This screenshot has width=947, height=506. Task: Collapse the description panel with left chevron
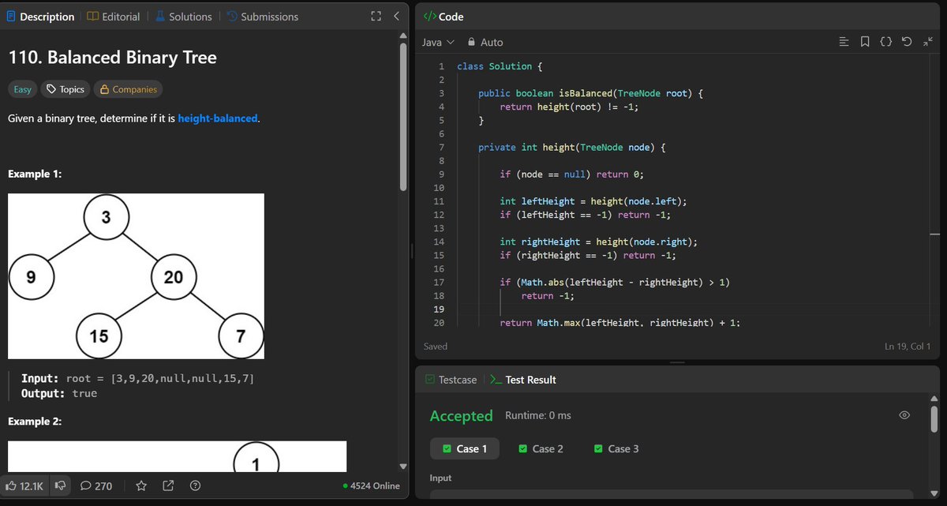396,17
